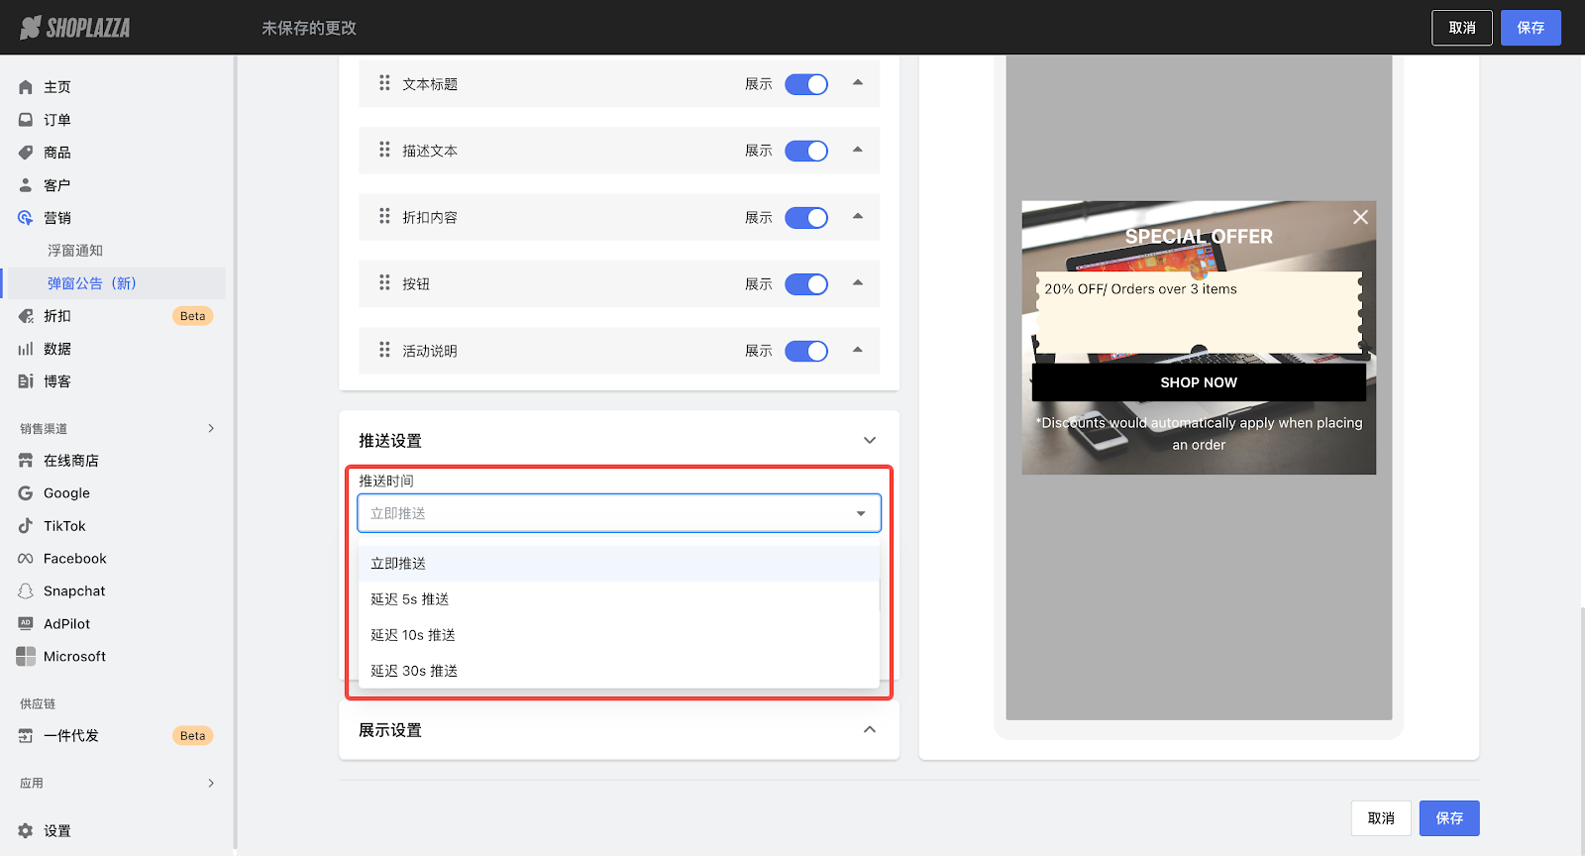This screenshot has width=1585, height=856.
Task: Click top bar 取消 button
Action: (1462, 28)
